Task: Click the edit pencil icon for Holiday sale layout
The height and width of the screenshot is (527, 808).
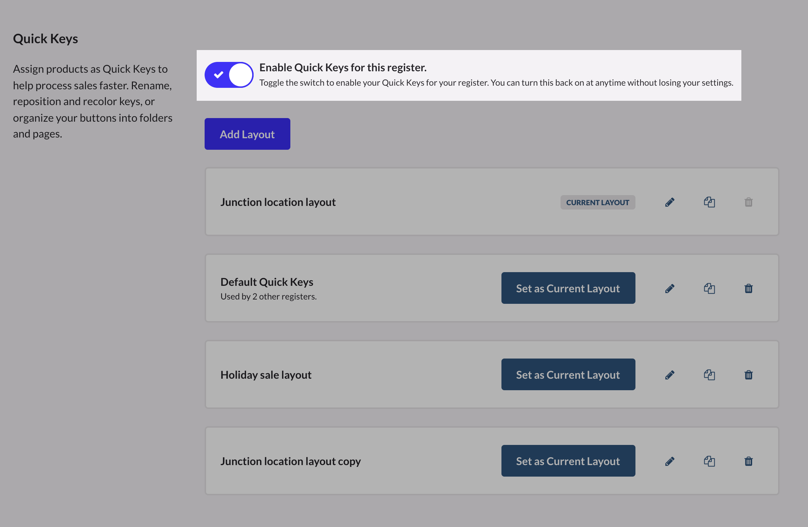Action: click(x=669, y=374)
